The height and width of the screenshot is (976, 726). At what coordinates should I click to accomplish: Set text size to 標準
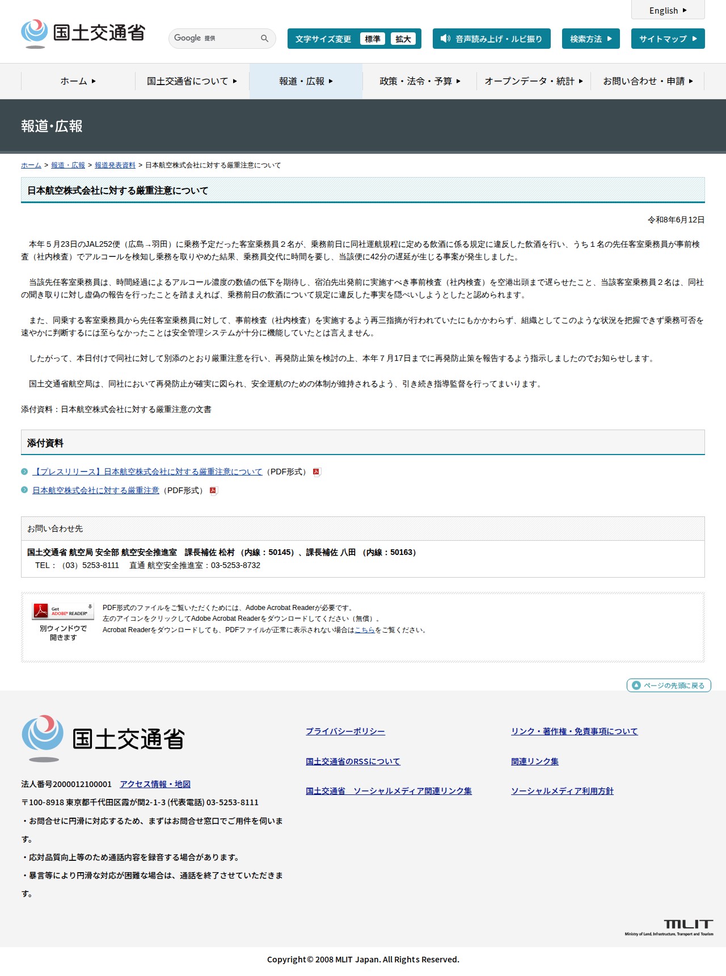373,39
